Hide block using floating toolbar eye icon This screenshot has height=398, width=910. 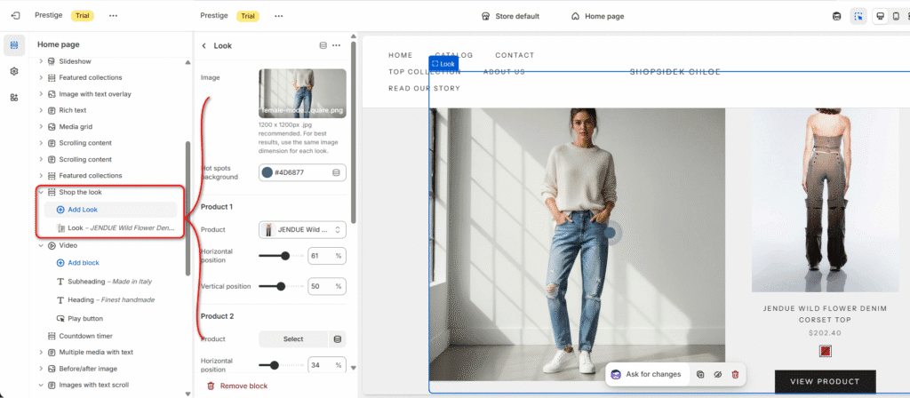[x=717, y=375]
